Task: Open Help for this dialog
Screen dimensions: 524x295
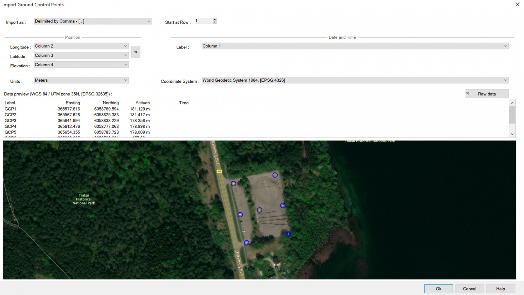Action: [500, 288]
